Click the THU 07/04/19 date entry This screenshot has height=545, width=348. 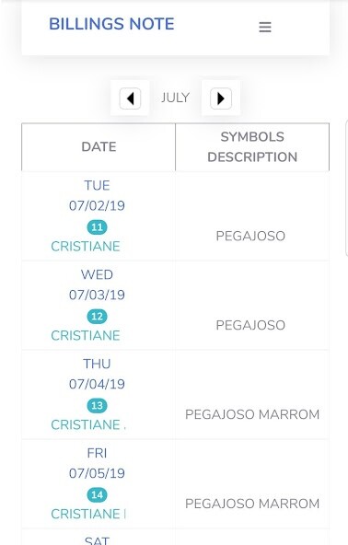tap(97, 374)
